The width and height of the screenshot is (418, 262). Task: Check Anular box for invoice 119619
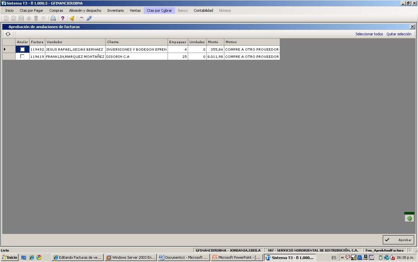tap(22, 56)
